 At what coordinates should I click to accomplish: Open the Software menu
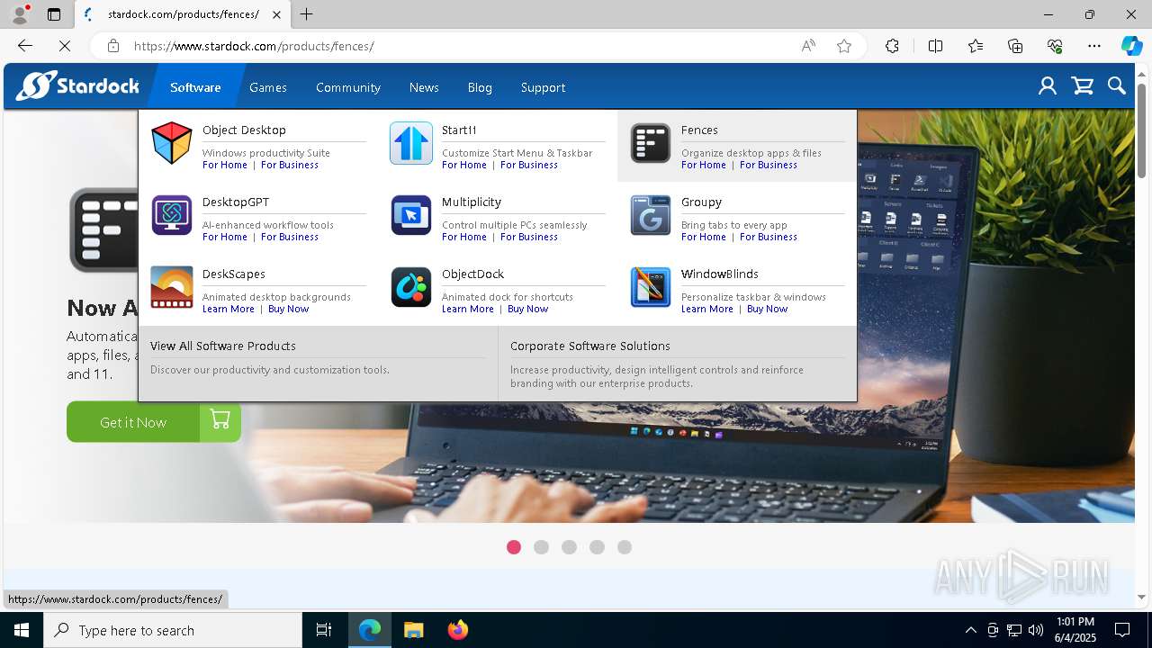tap(195, 87)
